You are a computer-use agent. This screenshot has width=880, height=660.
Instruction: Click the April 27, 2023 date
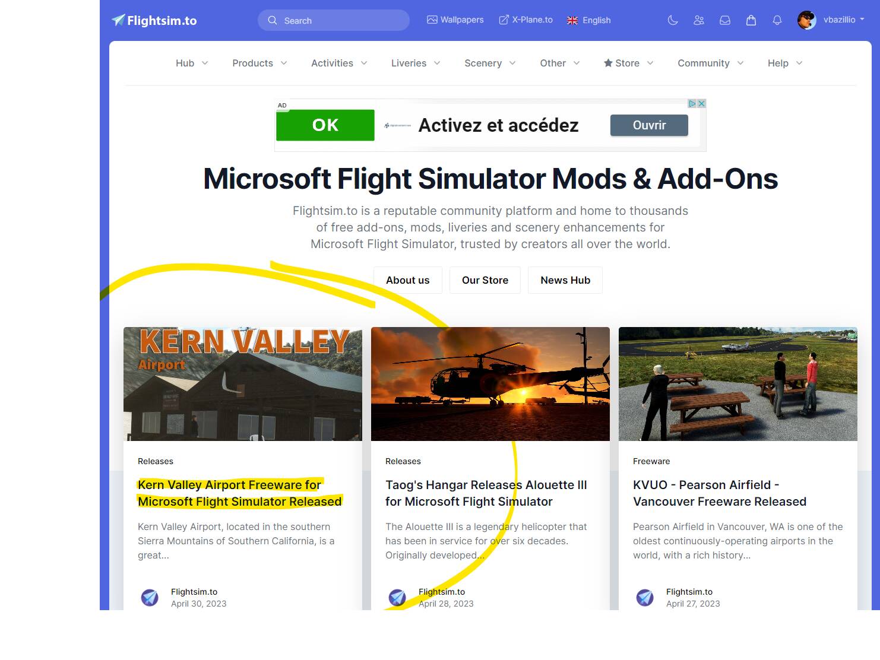pyautogui.click(x=693, y=604)
